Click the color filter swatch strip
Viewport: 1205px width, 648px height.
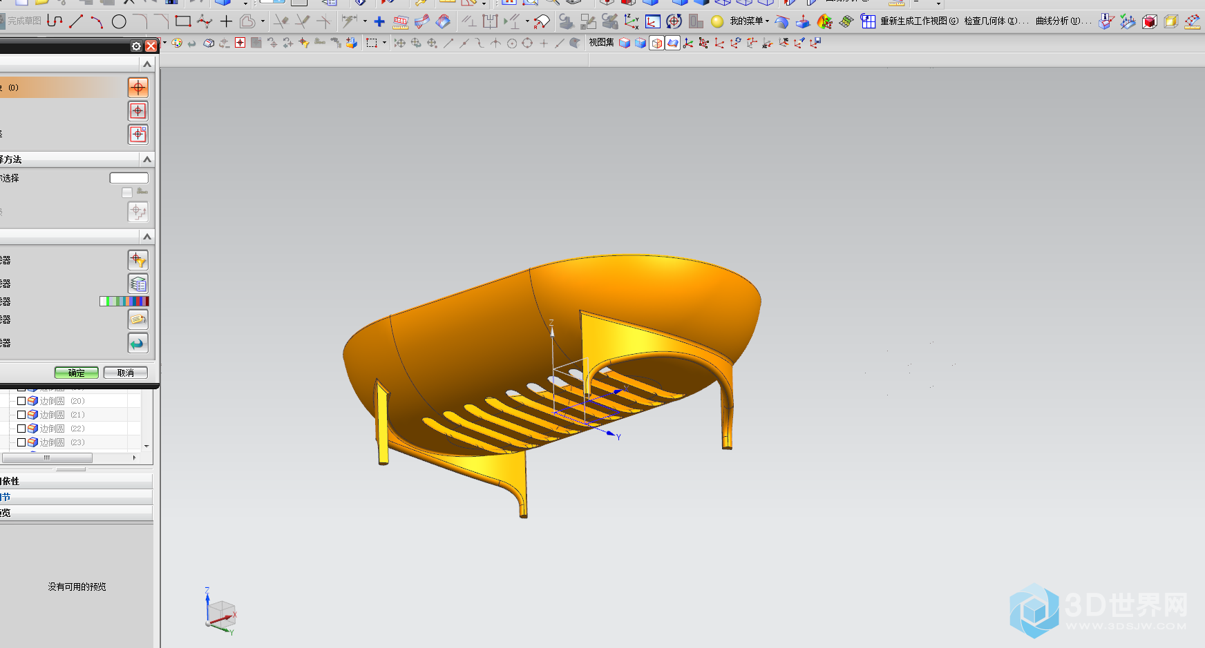tap(124, 301)
